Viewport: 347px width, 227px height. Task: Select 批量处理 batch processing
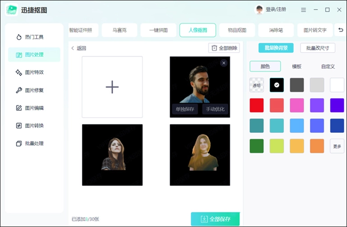tap(34, 144)
